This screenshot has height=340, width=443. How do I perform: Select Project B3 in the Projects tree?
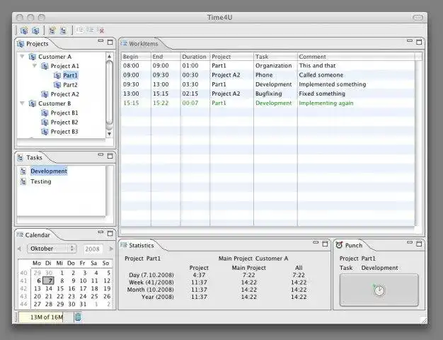click(64, 132)
